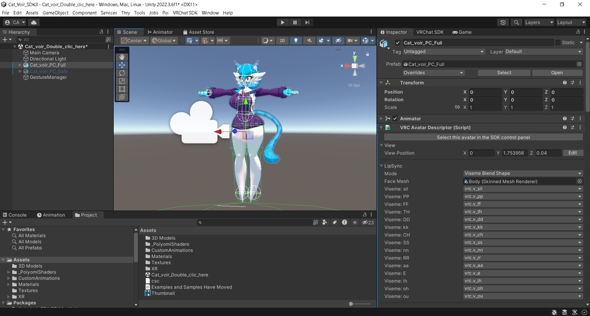Toggle hidden objects visibility in Scene
This screenshot has width=590, height=316.
(338, 41)
